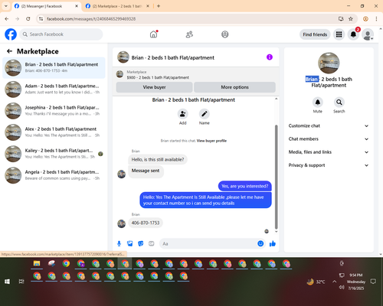Open notifications bell in header
Image resolution: width=383 pixels, height=306 pixels.
pyautogui.click(x=353, y=34)
